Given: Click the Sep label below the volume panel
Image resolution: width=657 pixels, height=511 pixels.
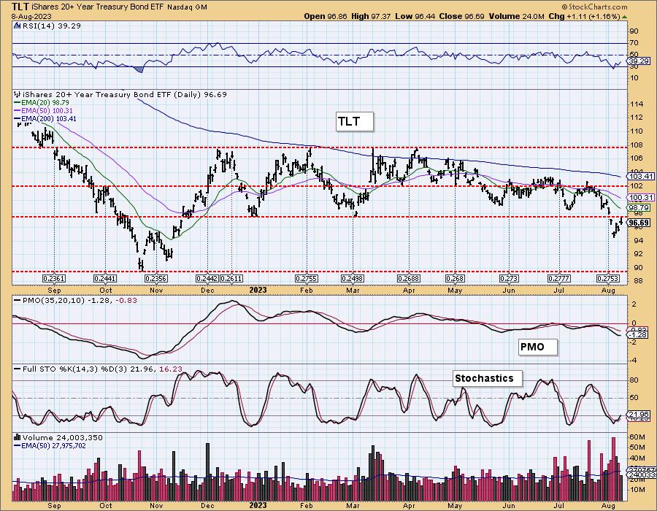Looking at the screenshot, I should [x=55, y=505].
